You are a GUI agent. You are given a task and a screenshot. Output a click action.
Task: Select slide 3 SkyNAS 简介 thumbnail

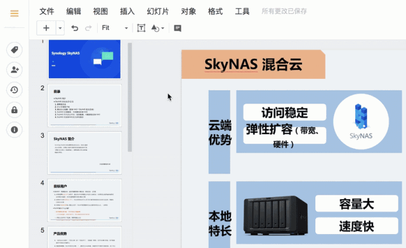click(84, 153)
